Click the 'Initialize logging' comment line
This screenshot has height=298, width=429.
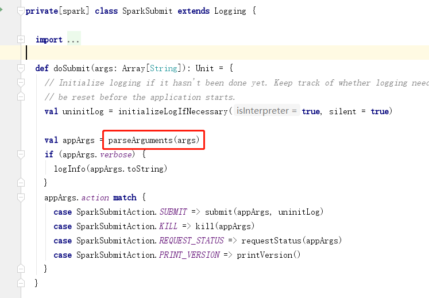pos(237,83)
